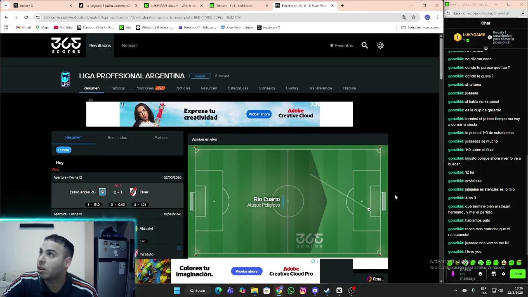Screen dimensions: 528x297
Task: Open Discord from the taskbar
Action: click(x=315, y=290)
